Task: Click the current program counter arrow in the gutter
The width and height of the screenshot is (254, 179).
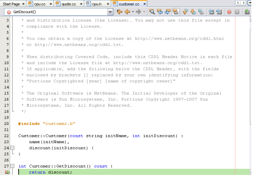Action: 7,172
